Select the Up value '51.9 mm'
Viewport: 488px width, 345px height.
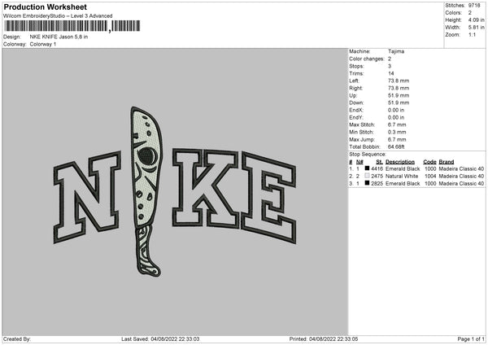[x=399, y=95]
